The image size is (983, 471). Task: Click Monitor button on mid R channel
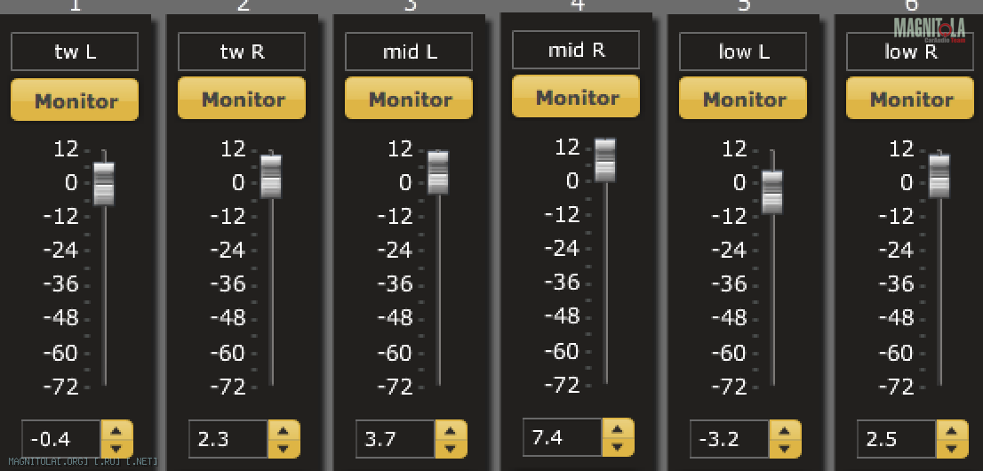click(x=576, y=97)
